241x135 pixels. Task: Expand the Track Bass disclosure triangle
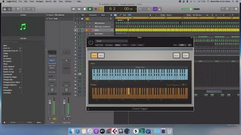[x=47, y=19]
